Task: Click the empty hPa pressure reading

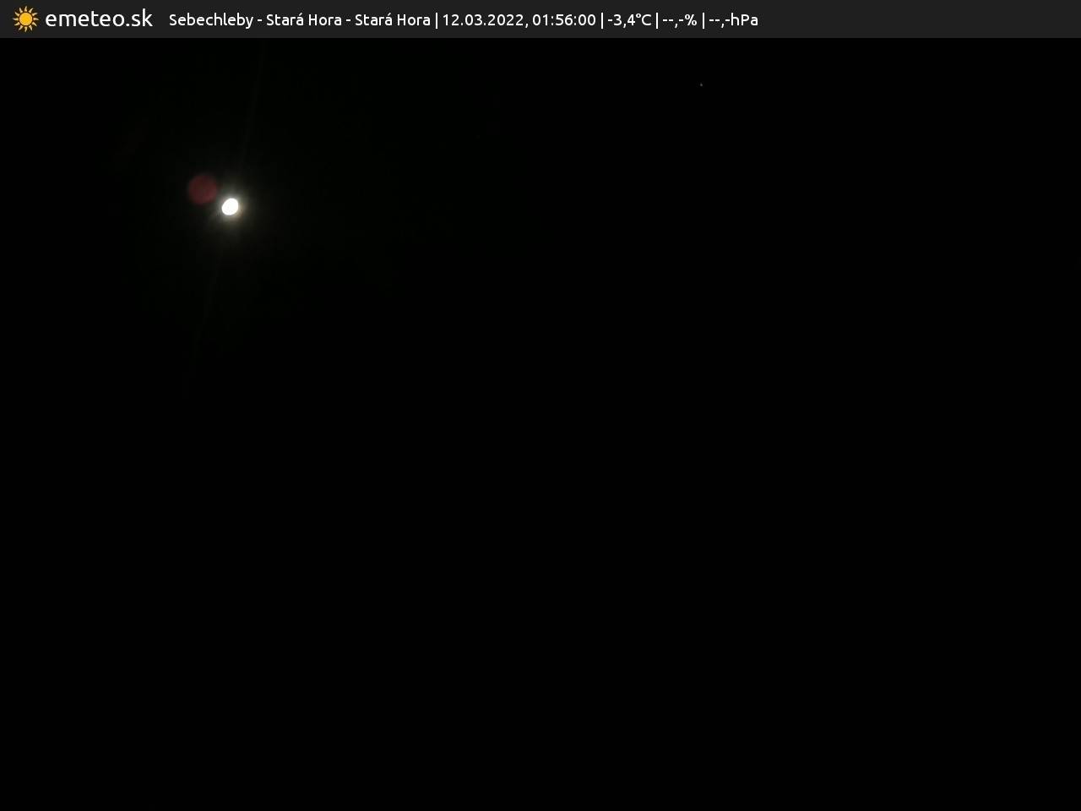Action: point(733,19)
